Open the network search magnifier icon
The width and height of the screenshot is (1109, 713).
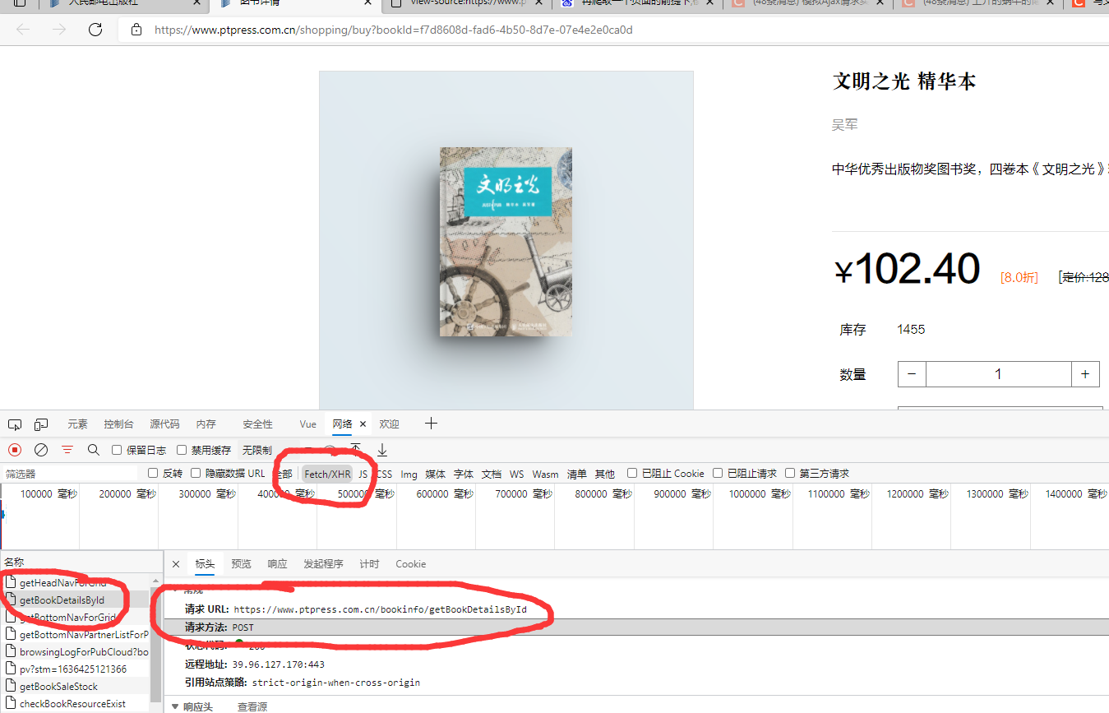pos(93,450)
